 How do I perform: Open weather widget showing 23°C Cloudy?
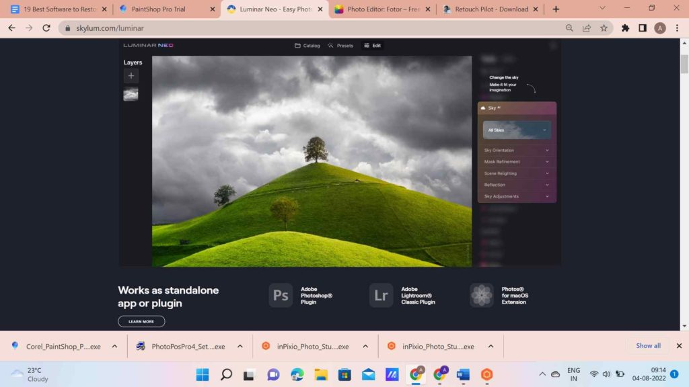click(30, 374)
